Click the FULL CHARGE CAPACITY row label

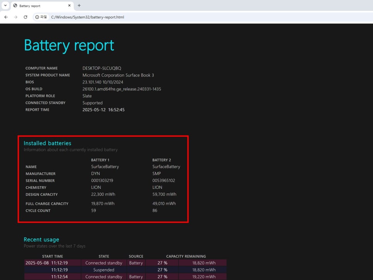pos(47,204)
